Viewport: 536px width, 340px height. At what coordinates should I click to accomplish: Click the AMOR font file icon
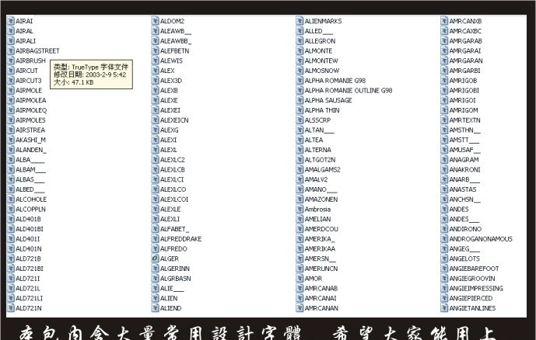coord(300,278)
